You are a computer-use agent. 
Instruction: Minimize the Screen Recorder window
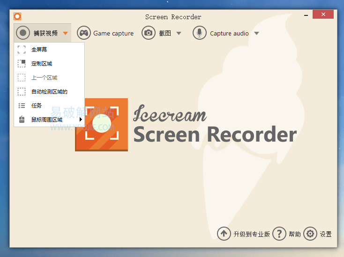306,15
